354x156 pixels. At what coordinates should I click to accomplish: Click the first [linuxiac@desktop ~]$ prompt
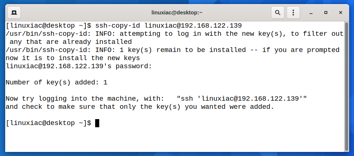pos(48,25)
